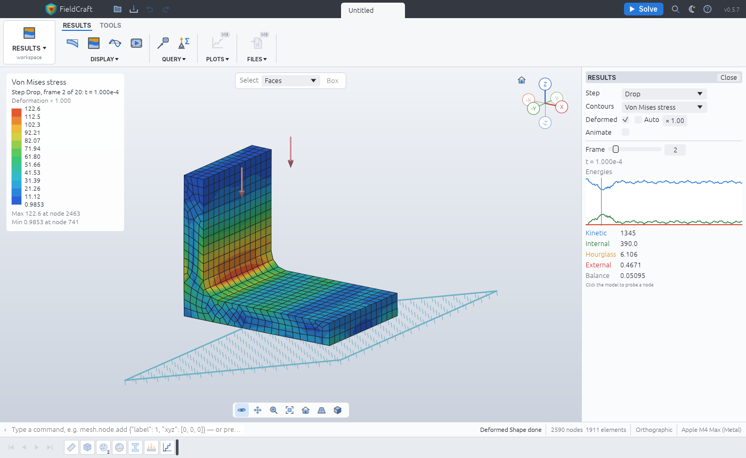Click the deformed shape display icon

[x=72, y=43]
